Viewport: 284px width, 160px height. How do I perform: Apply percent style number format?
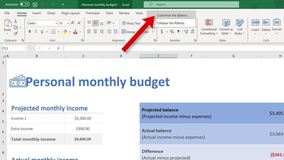click(x=172, y=32)
